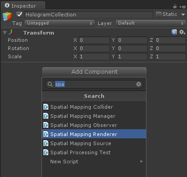Click the Spatial Mapping Renderer script icon

[x=46, y=134]
